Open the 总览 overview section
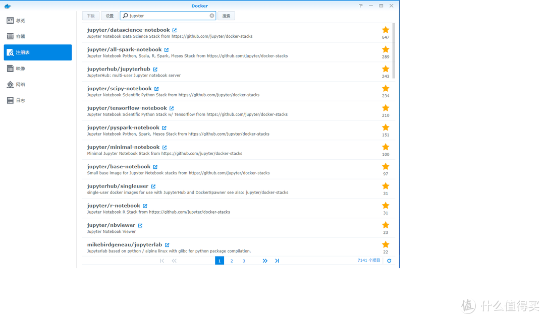 click(20, 21)
